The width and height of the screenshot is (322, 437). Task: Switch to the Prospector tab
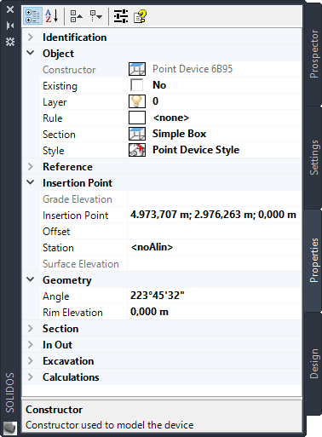313,54
